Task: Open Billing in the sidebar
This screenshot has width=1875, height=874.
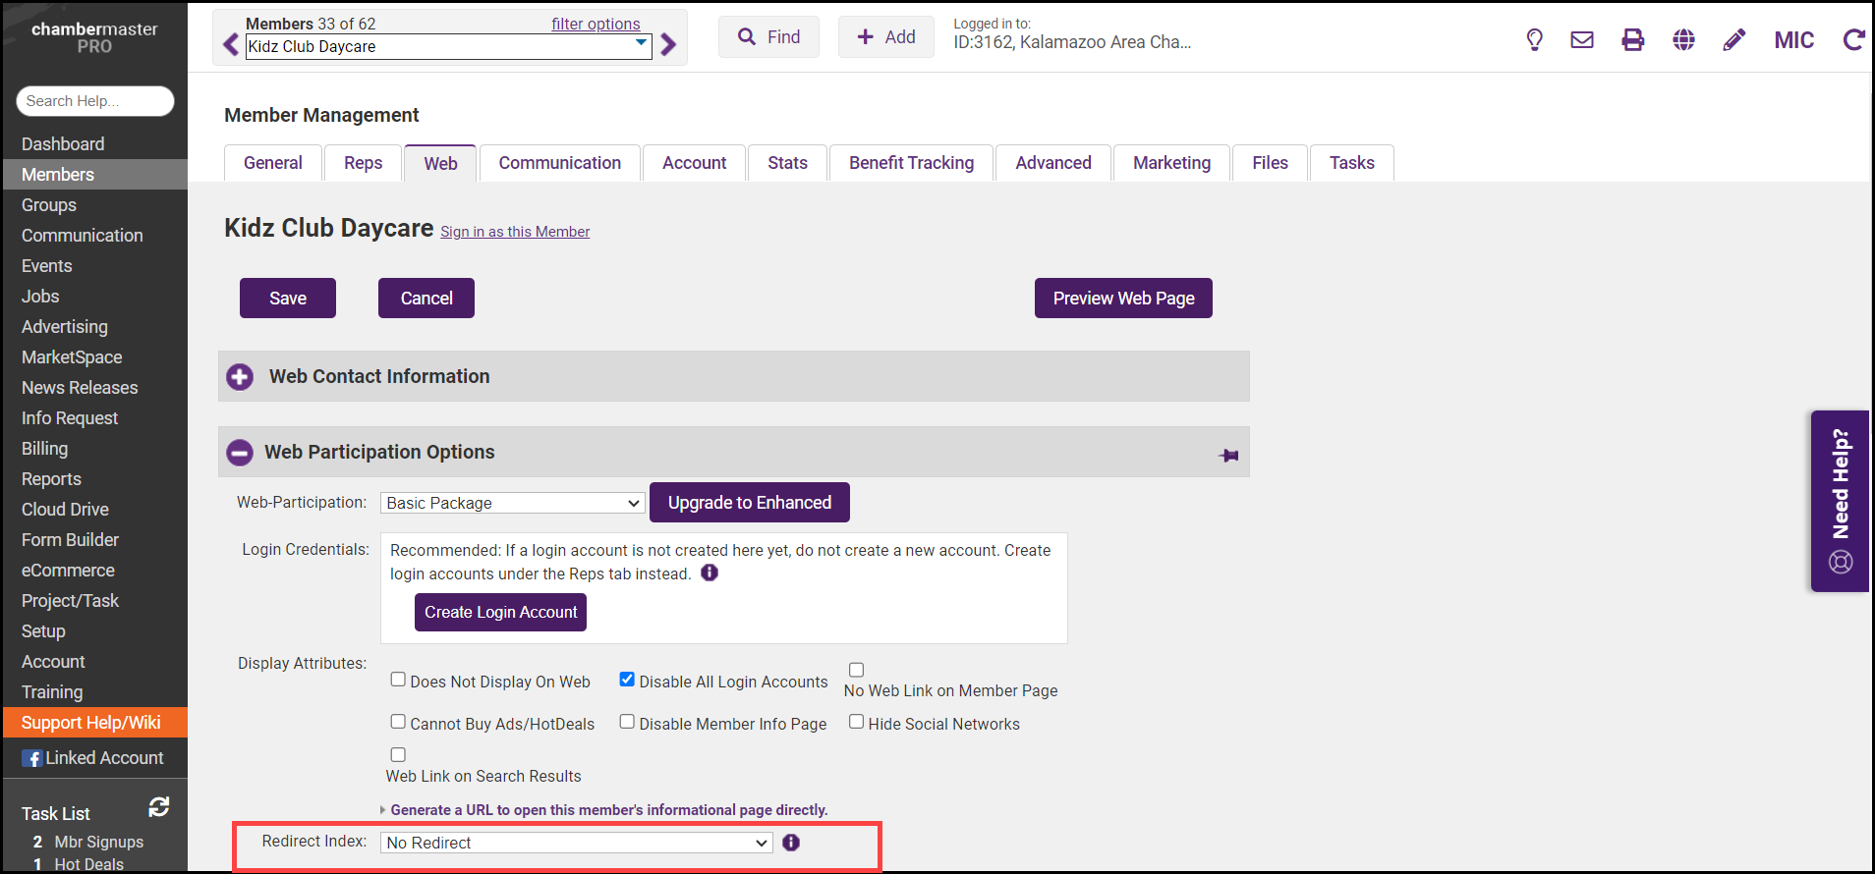Action: coord(45,449)
